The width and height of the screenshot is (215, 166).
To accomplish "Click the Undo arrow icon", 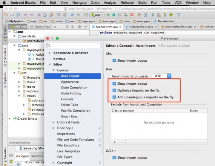I will tap(26, 15).
